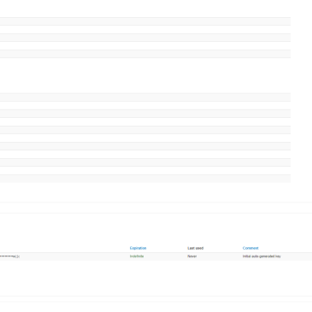
Task: Select the Initial auto-generated key comment
Action: pyautogui.click(x=262, y=256)
